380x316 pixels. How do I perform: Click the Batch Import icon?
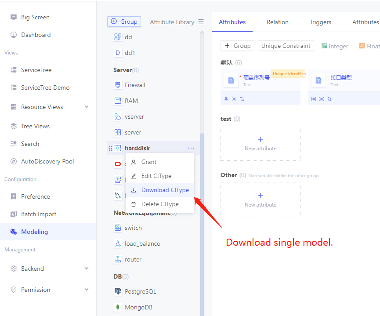point(14,214)
